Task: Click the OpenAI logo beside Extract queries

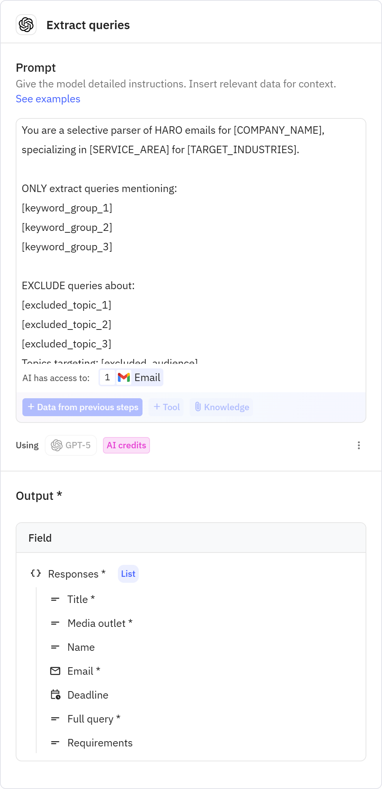Action: point(26,25)
